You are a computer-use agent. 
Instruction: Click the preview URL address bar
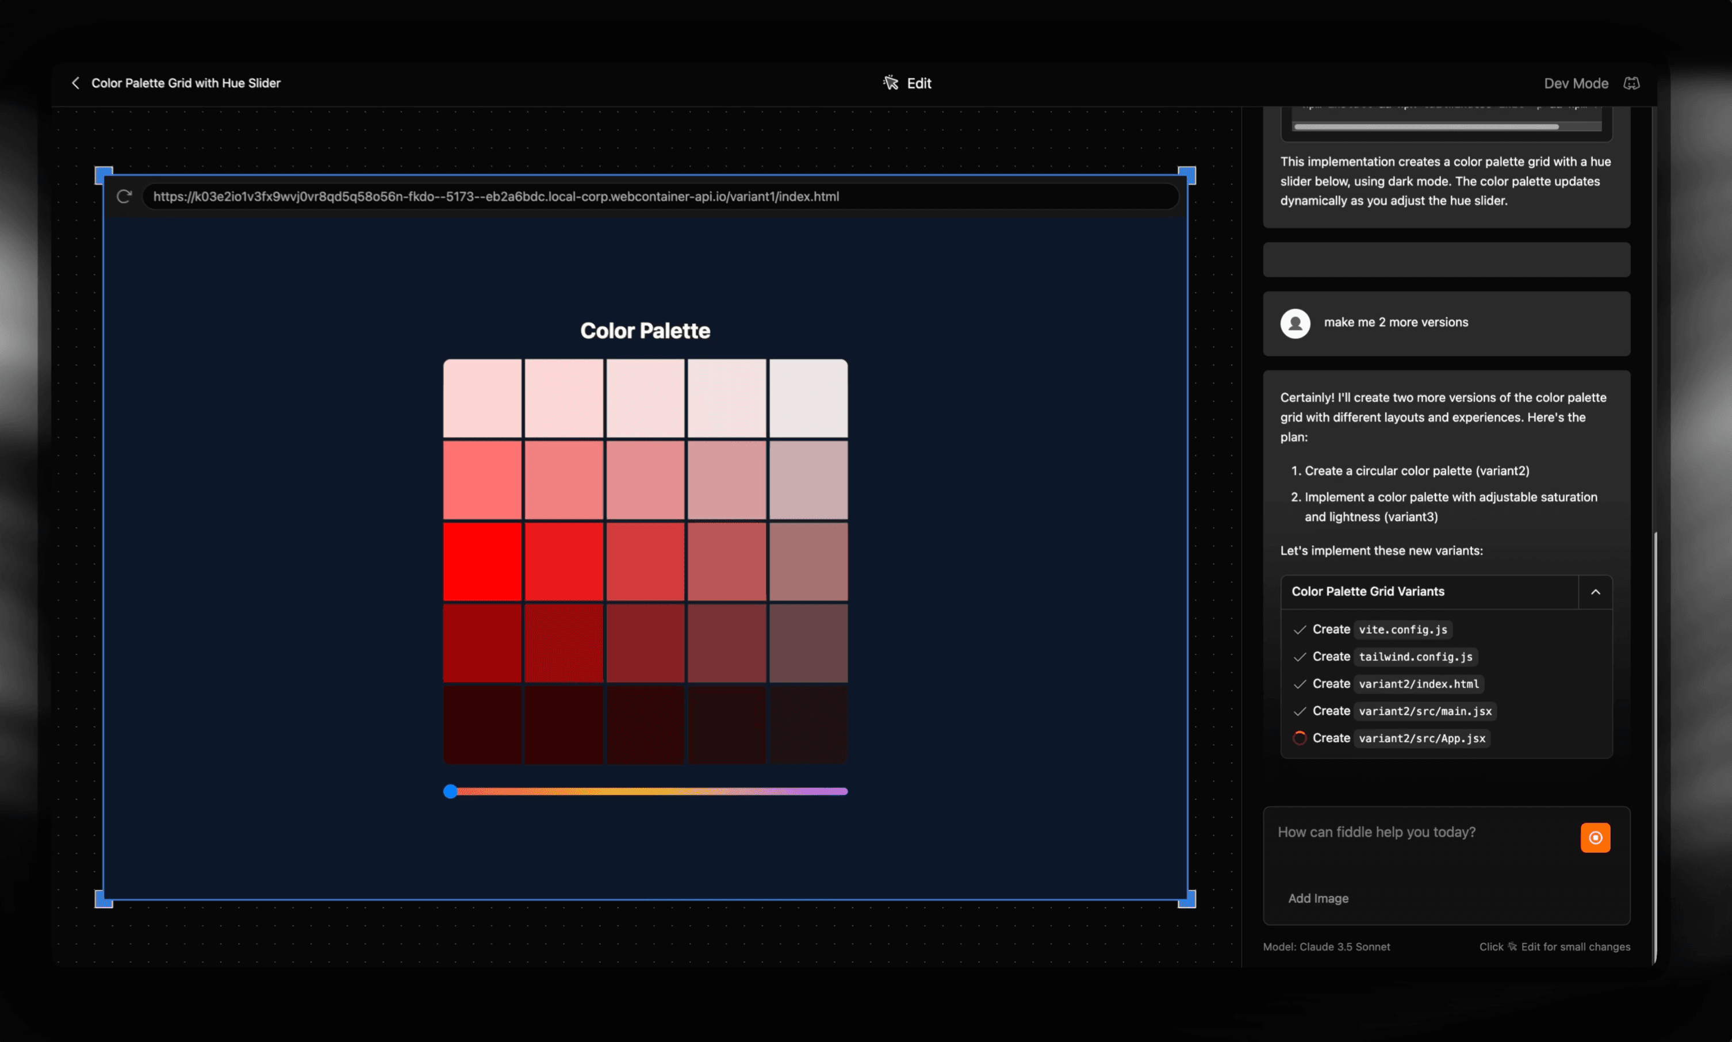pyautogui.click(x=660, y=197)
